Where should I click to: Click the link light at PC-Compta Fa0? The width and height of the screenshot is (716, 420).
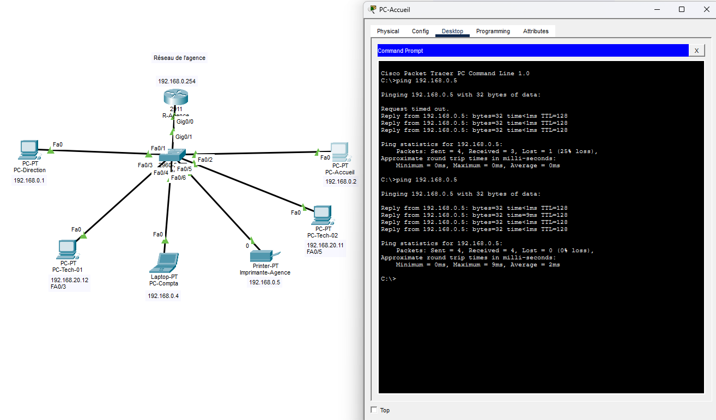[165, 240]
